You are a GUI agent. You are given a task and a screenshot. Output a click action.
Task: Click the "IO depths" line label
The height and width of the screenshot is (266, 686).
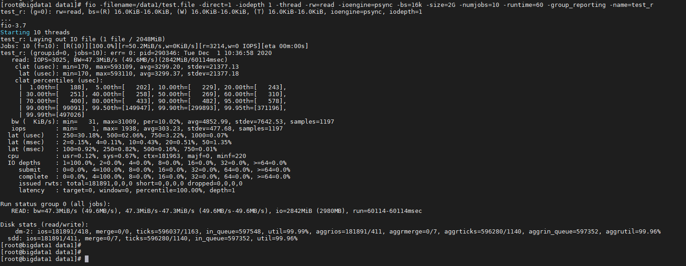coord(24,163)
